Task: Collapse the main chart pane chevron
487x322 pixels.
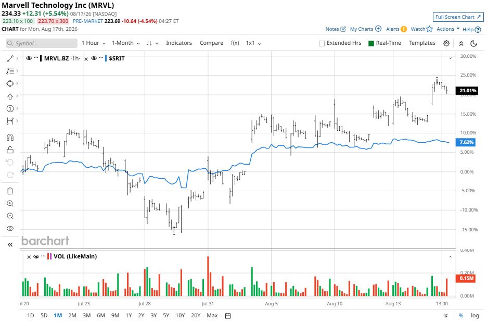Action: click(451, 58)
